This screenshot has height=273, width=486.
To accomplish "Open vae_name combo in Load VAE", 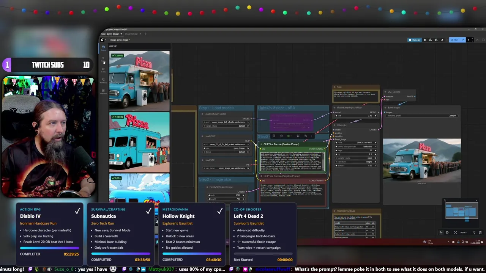I will [226, 168].
